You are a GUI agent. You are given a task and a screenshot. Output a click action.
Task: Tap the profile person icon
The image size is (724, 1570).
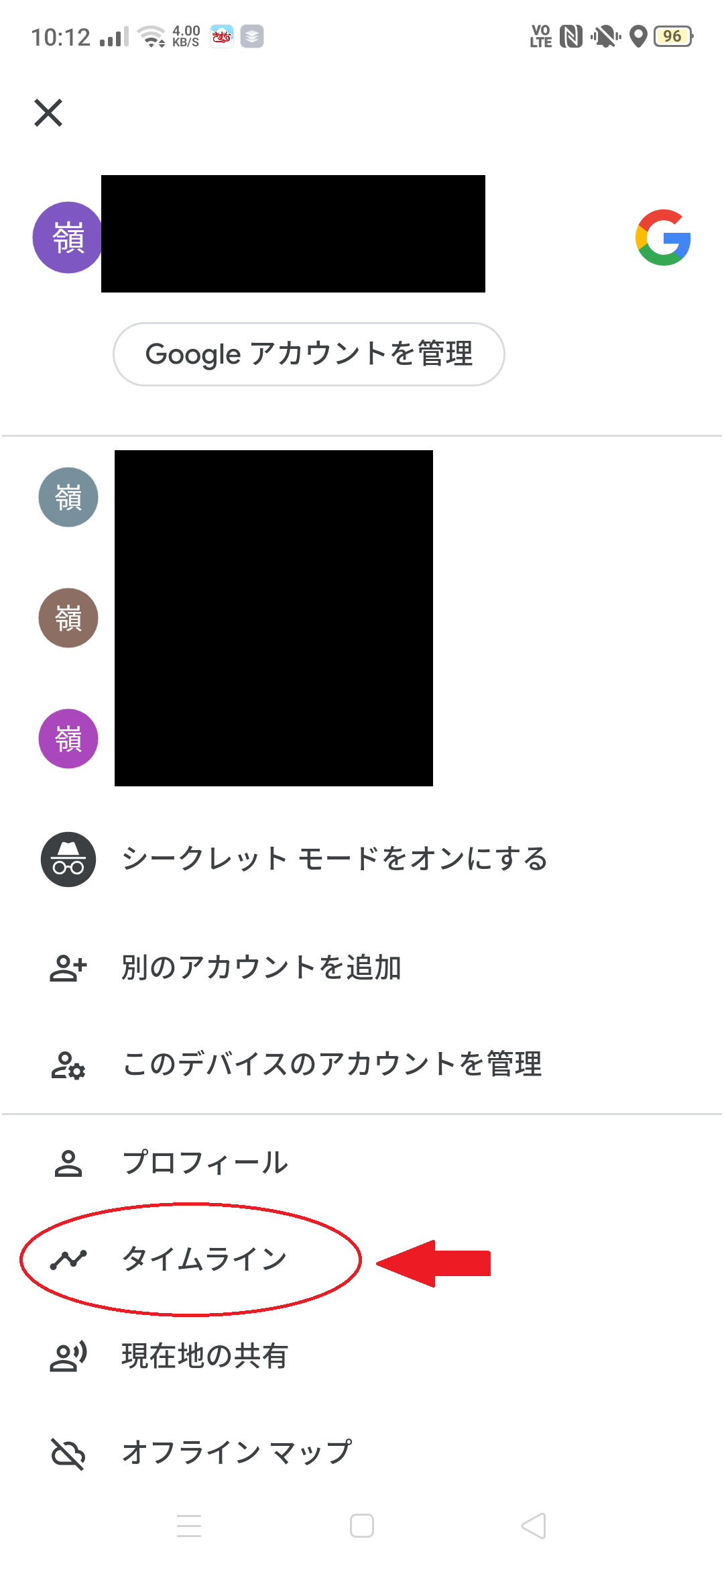point(68,1163)
